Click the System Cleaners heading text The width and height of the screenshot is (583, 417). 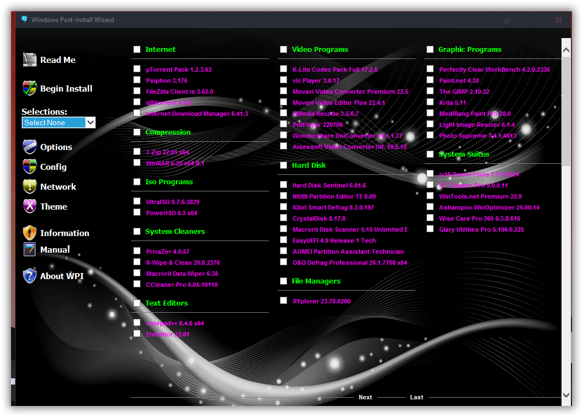pyautogui.click(x=175, y=232)
